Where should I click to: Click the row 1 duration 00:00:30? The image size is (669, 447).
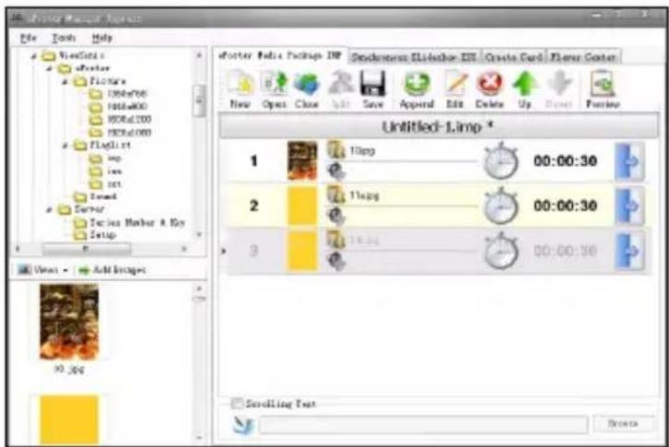coord(565,161)
